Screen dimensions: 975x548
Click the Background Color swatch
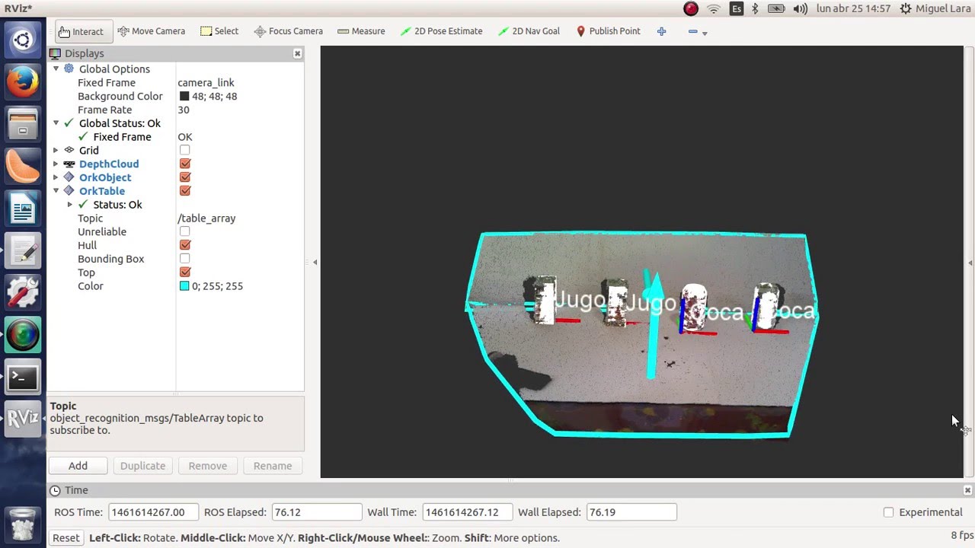(184, 97)
